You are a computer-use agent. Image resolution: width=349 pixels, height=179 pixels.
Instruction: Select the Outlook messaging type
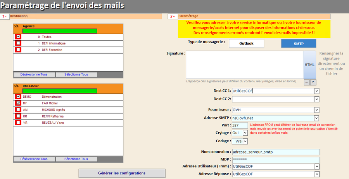tap(246, 44)
